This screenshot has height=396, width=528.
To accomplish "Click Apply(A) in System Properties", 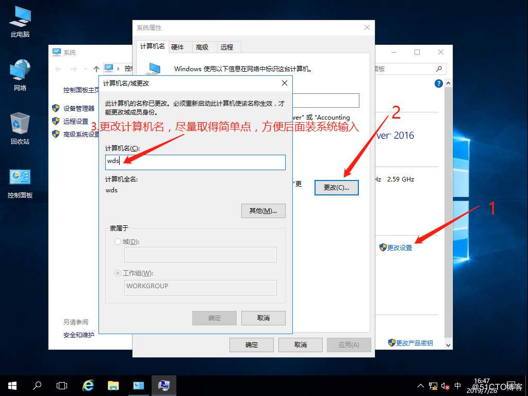I will tap(349, 345).
